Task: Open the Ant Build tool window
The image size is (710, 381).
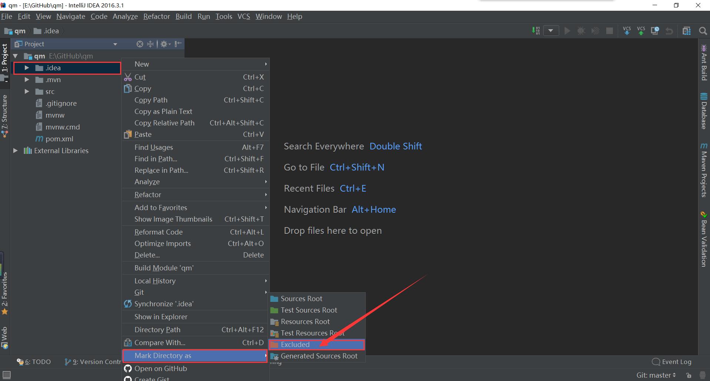Action: click(x=704, y=62)
